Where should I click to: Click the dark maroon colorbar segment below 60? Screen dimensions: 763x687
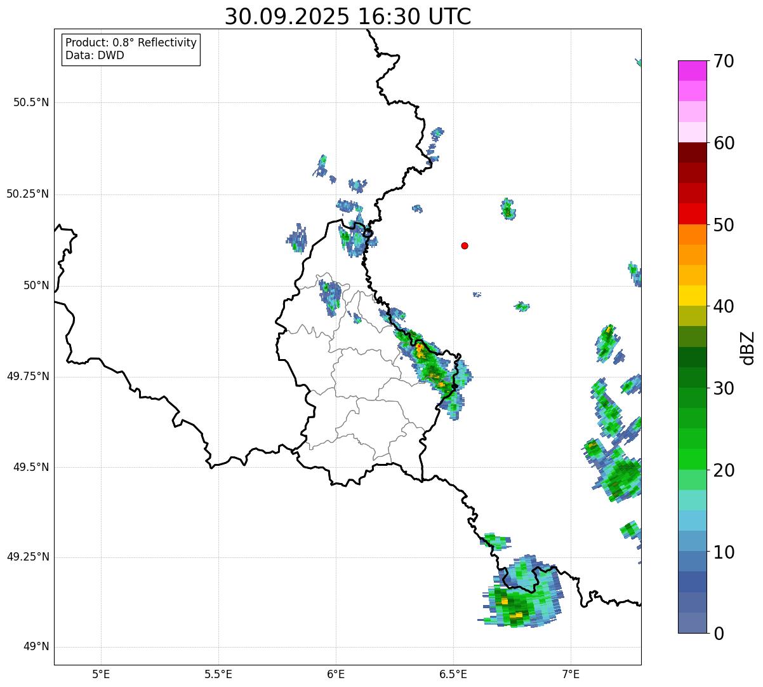tap(693, 153)
